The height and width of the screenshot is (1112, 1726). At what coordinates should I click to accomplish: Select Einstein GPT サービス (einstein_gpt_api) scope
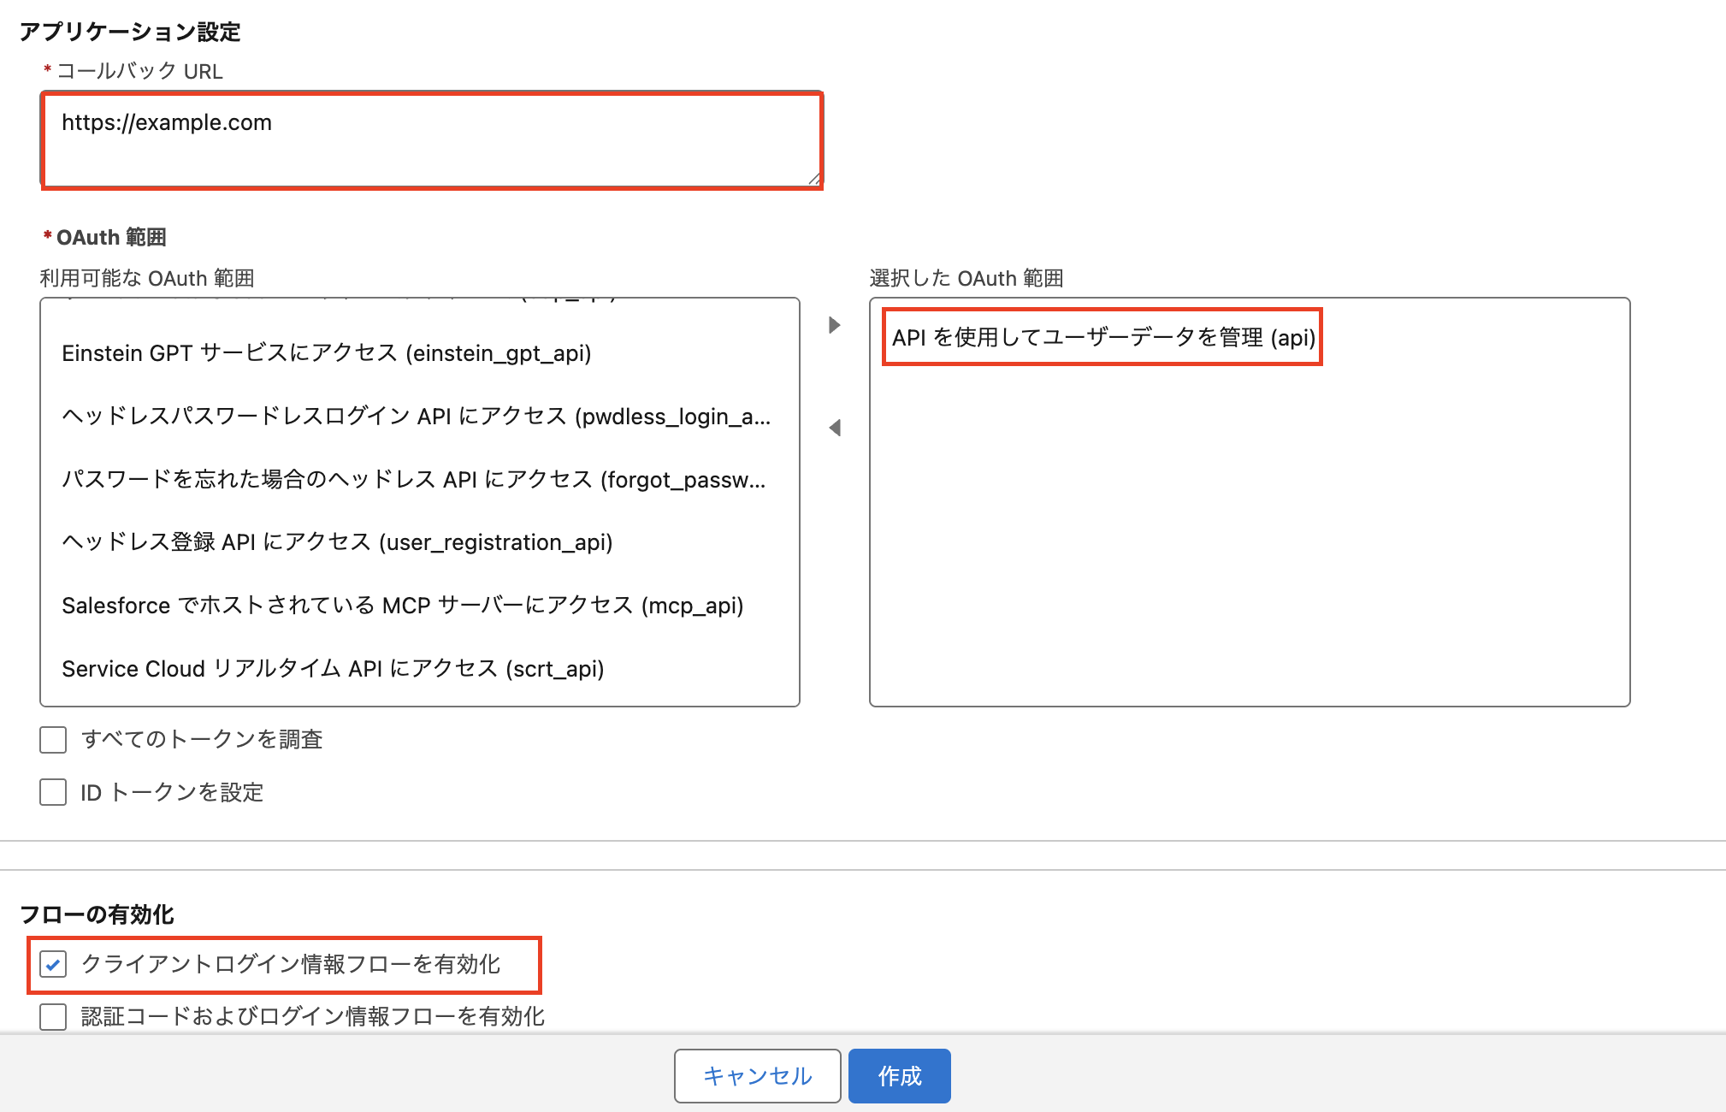point(327,353)
